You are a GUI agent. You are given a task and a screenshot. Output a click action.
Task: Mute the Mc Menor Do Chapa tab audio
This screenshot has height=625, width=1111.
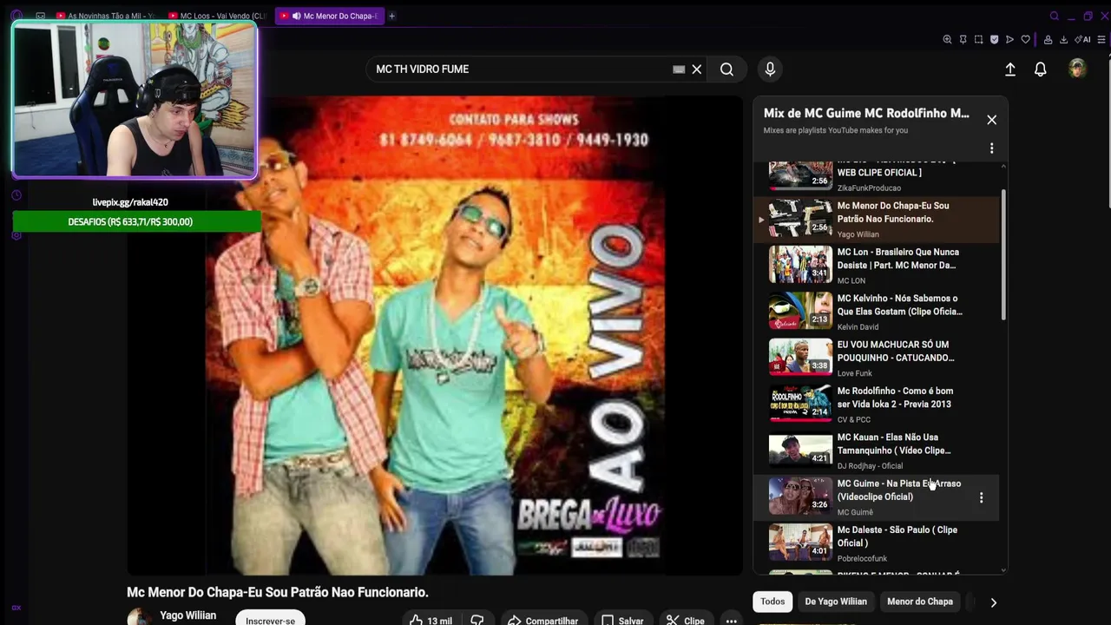[297, 16]
